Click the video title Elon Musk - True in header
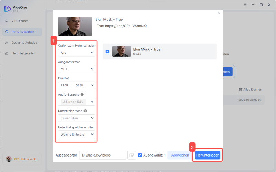 (109, 19)
